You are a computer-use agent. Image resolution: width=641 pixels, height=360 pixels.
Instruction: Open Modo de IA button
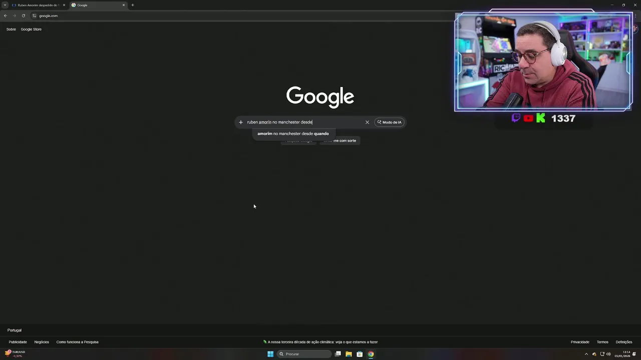(x=390, y=122)
